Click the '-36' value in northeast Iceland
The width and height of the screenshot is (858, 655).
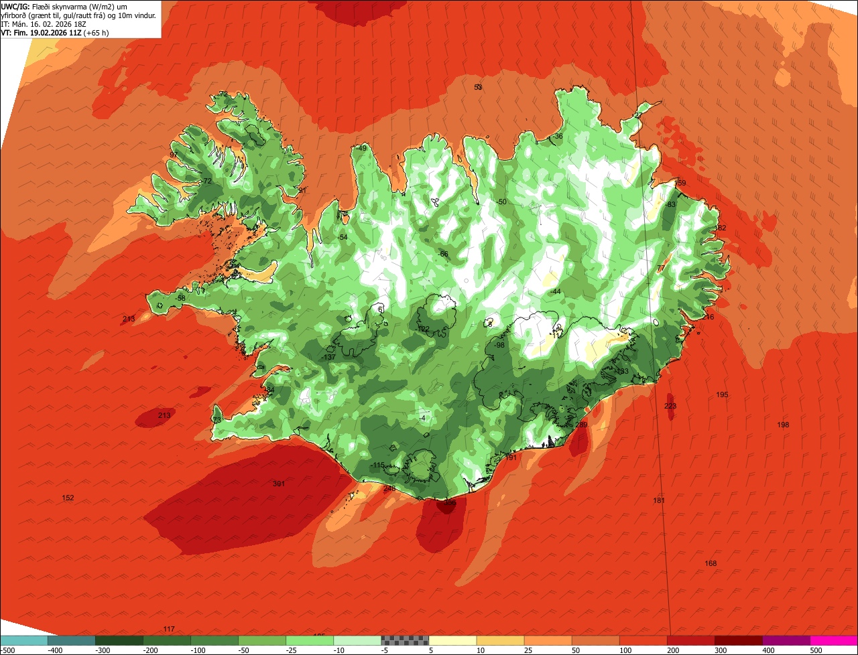click(x=558, y=137)
